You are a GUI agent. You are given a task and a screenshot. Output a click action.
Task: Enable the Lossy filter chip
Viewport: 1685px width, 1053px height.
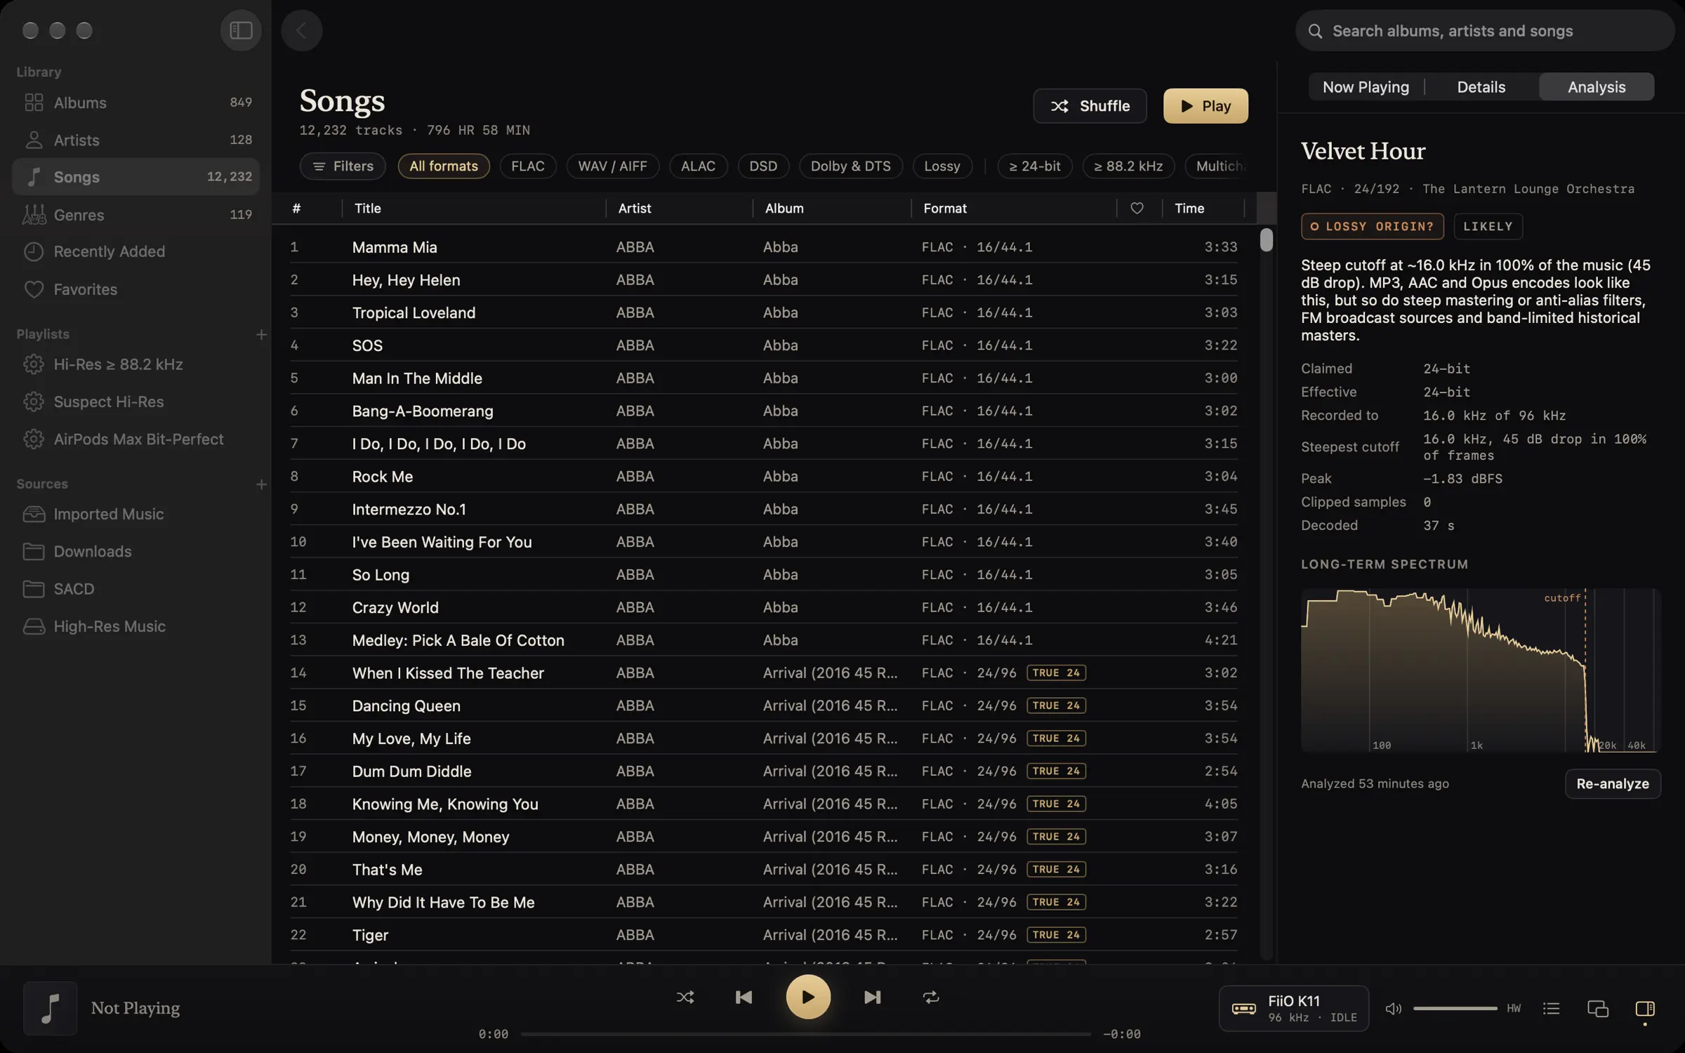(x=942, y=166)
